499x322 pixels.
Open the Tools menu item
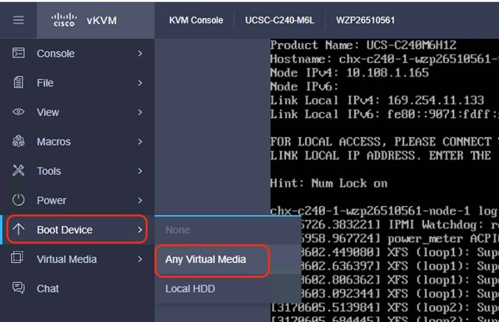tap(77, 171)
